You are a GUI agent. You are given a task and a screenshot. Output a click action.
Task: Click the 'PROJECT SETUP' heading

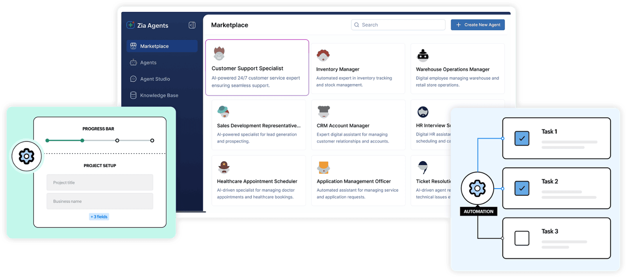[100, 165]
